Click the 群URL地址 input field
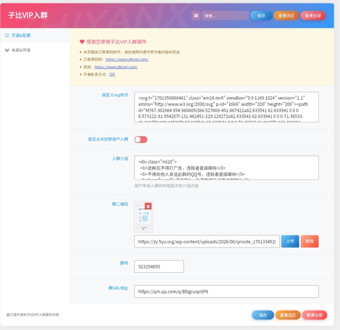The width and height of the screenshot is (340, 330). (x=226, y=291)
